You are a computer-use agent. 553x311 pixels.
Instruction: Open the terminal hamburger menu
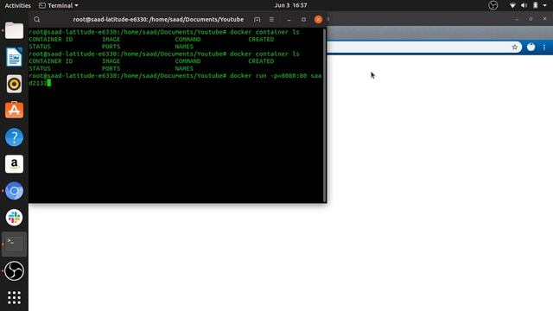[271, 19]
